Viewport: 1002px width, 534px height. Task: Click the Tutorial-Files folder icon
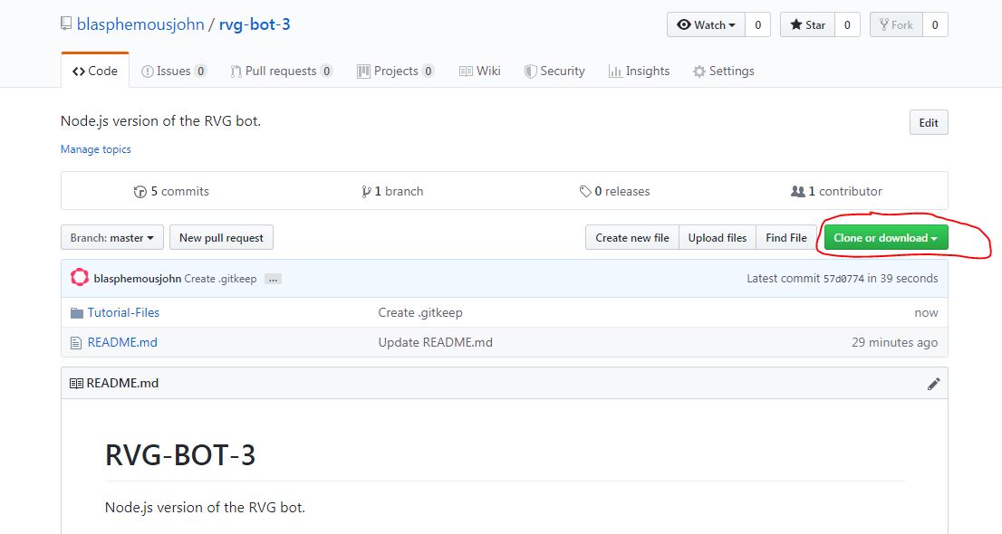click(x=77, y=313)
